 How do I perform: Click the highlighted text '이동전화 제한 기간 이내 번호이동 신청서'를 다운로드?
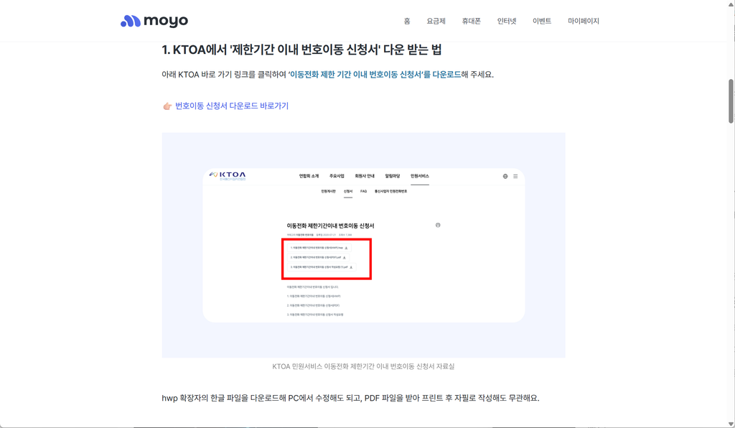[x=375, y=75]
